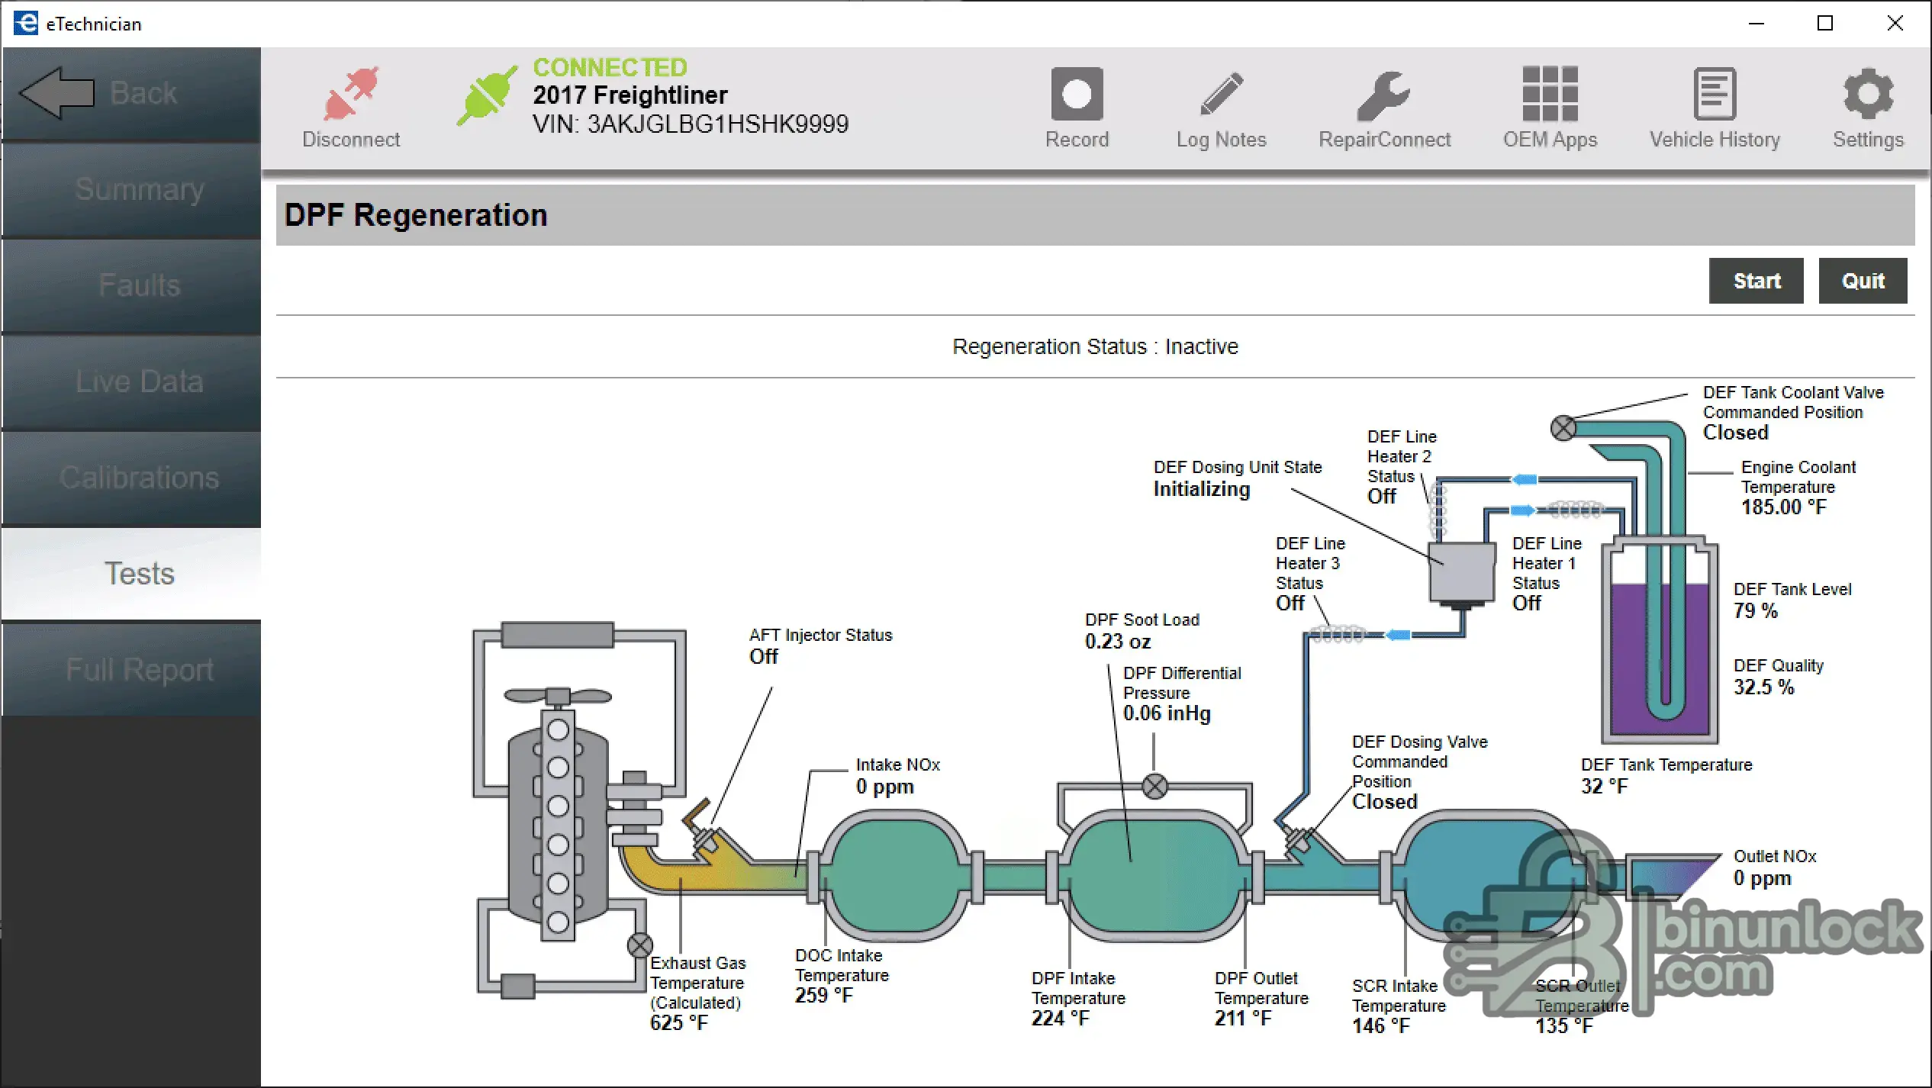
Task: Click the DPF differential pressure sensor symbol
Action: tap(1154, 786)
